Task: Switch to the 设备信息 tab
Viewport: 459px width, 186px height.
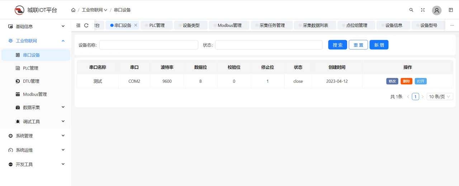Action: 394,25
